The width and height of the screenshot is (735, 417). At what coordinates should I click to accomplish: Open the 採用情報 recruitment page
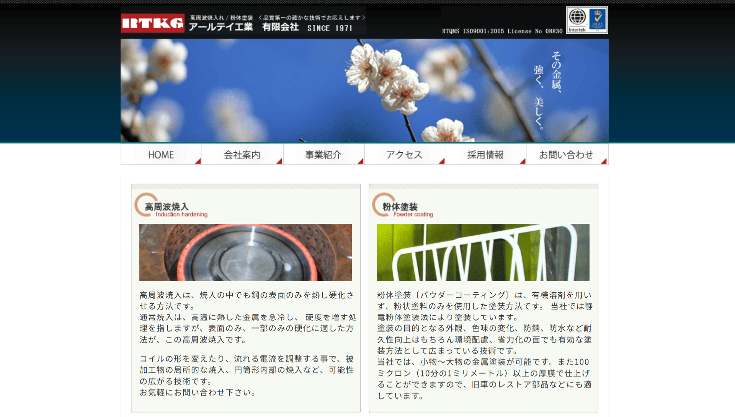tap(485, 155)
